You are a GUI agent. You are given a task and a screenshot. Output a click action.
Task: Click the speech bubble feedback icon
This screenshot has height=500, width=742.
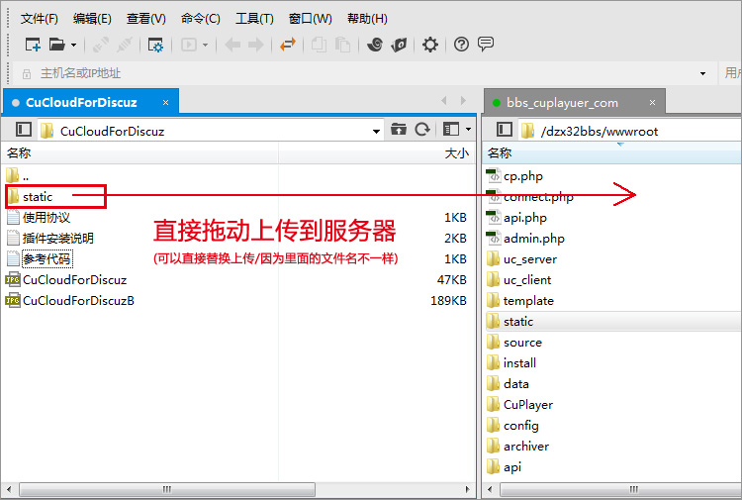coord(486,45)
